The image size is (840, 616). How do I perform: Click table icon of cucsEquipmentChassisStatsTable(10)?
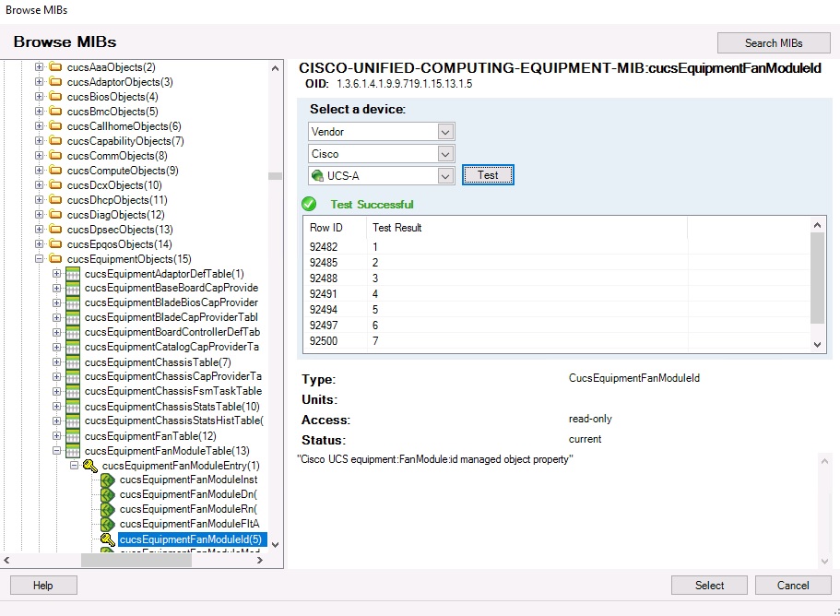pos(73,407)
